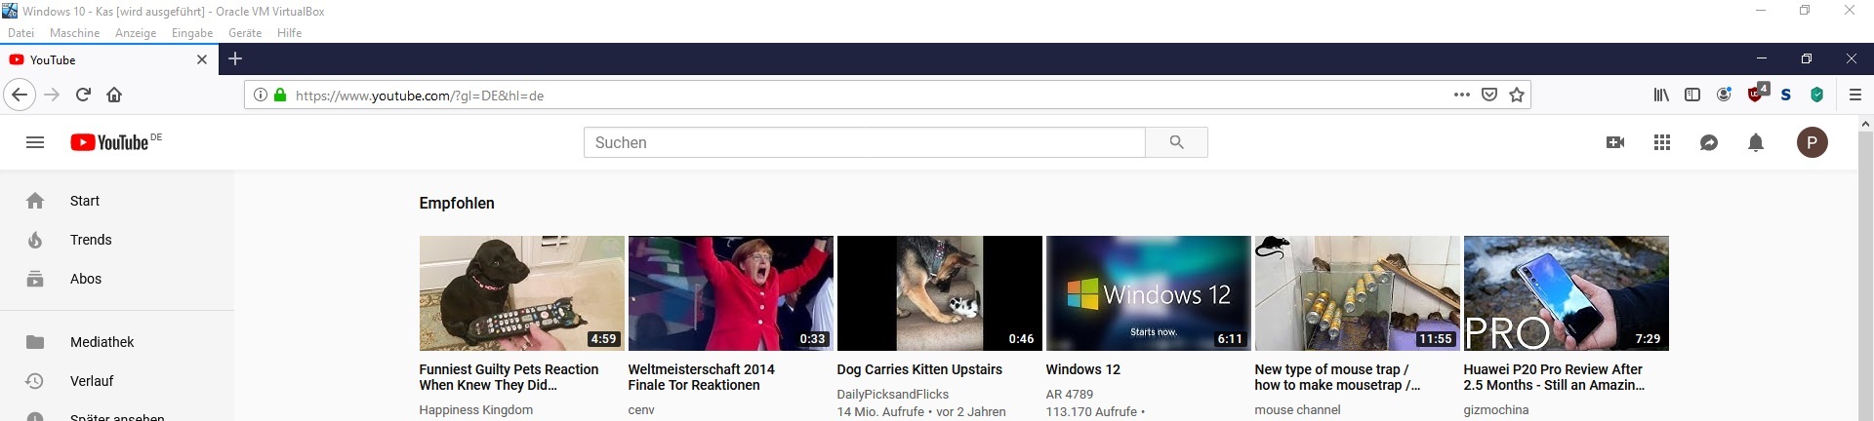Click the page scrollbar up arrow
The width and height of the screenshot is (1874, 421).
coord(1865,124)
